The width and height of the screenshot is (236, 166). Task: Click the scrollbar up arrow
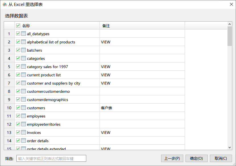[230, 24]
